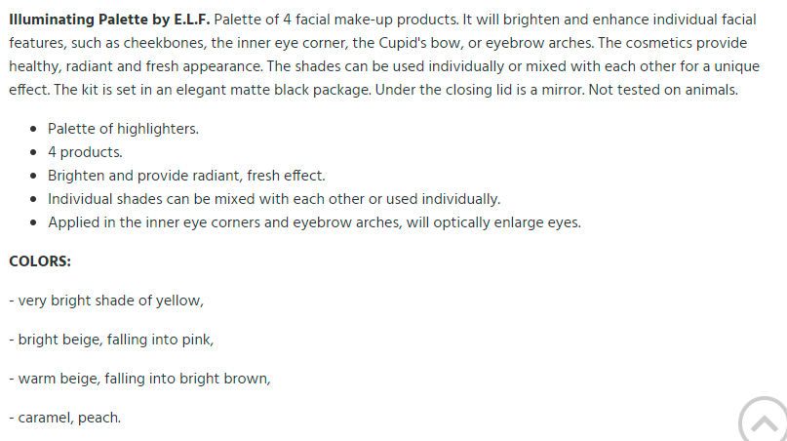Click 'Under the closing lid is a mirror'

[x=480, y=90]
